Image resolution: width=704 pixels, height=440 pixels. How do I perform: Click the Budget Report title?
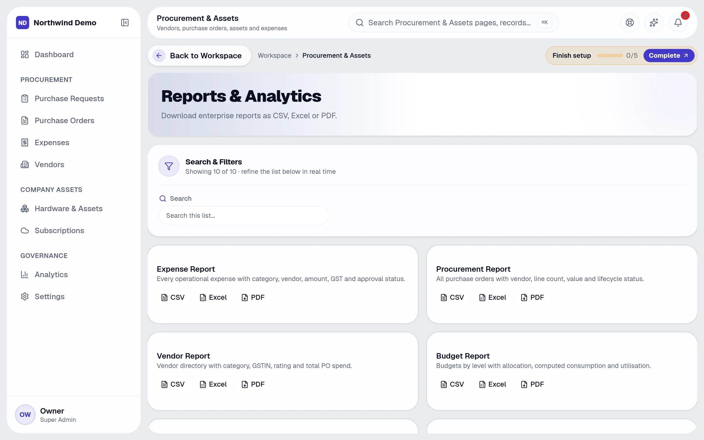463,356
